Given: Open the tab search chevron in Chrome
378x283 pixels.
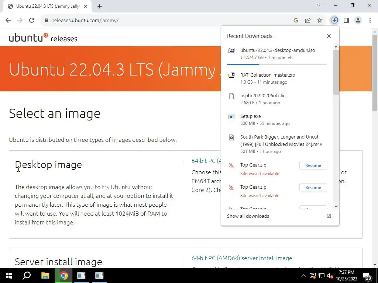Looking at the screenshot, I should [319, 5].
